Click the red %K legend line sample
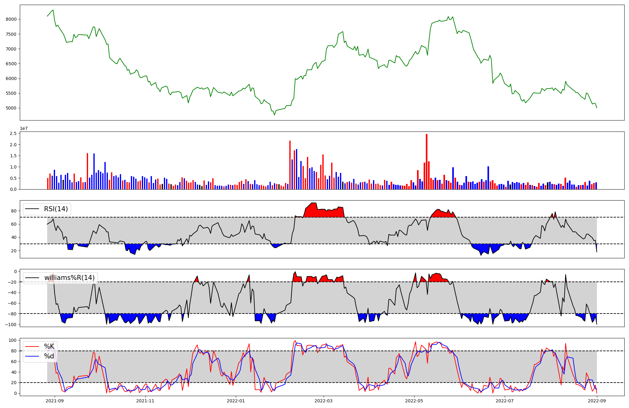This screenshot has height=408, width=629. coord(32,346)
